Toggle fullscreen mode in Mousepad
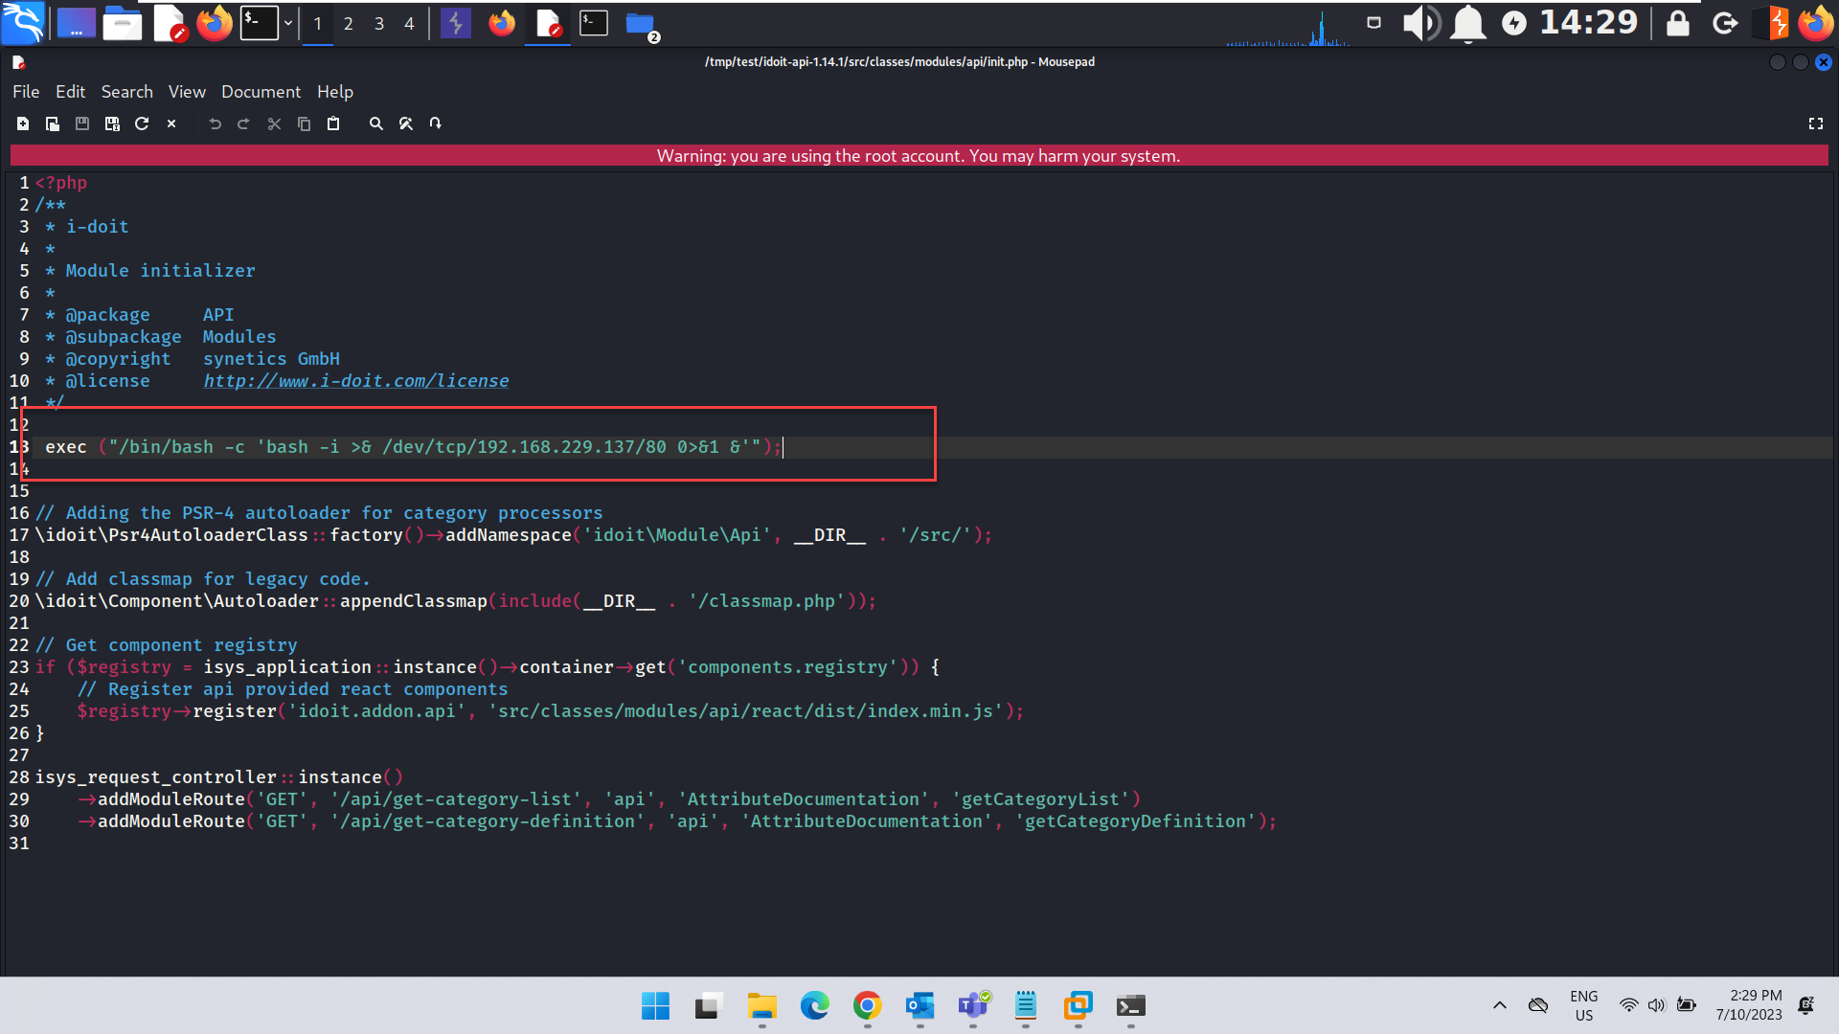This screenshot has height=1034, width=1839. (1817, 124)
